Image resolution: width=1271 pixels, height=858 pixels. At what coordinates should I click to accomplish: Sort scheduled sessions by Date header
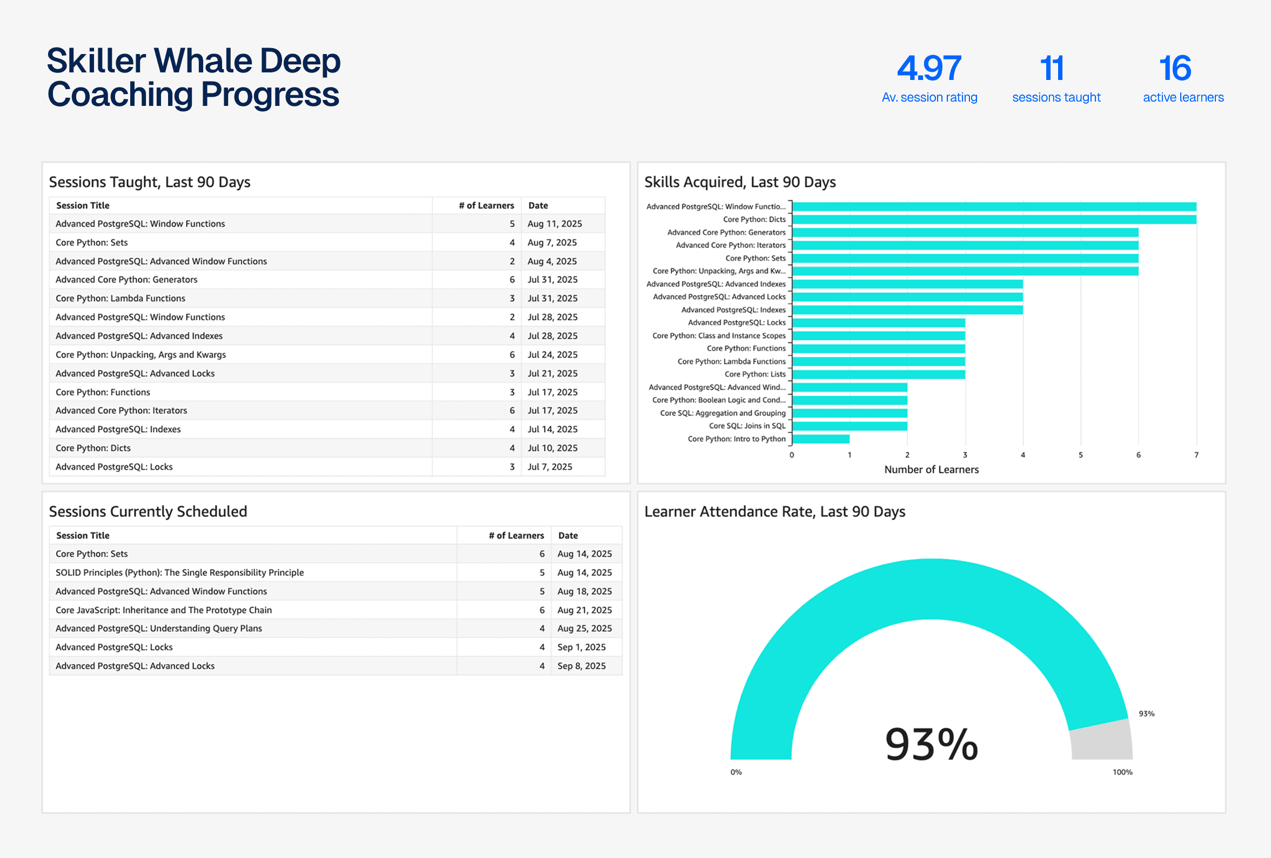point(568,536)
